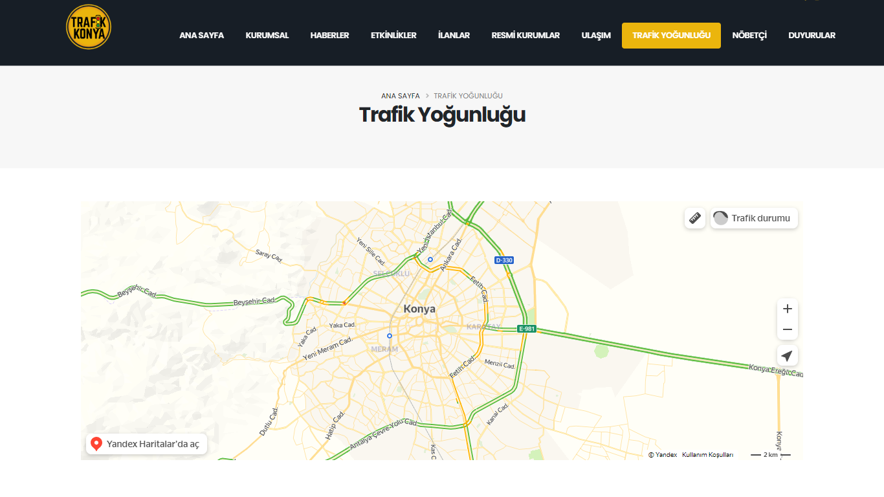Screen dimensions: 884x497
Task: Click the Trafik Konya logo
Action: pyautogui.click(x=88, y=27)
